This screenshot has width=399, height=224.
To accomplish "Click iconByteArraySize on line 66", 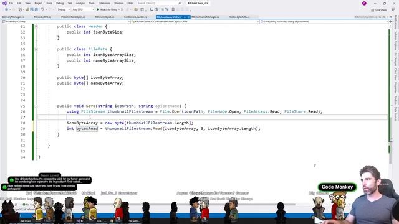I will (113, 55).
